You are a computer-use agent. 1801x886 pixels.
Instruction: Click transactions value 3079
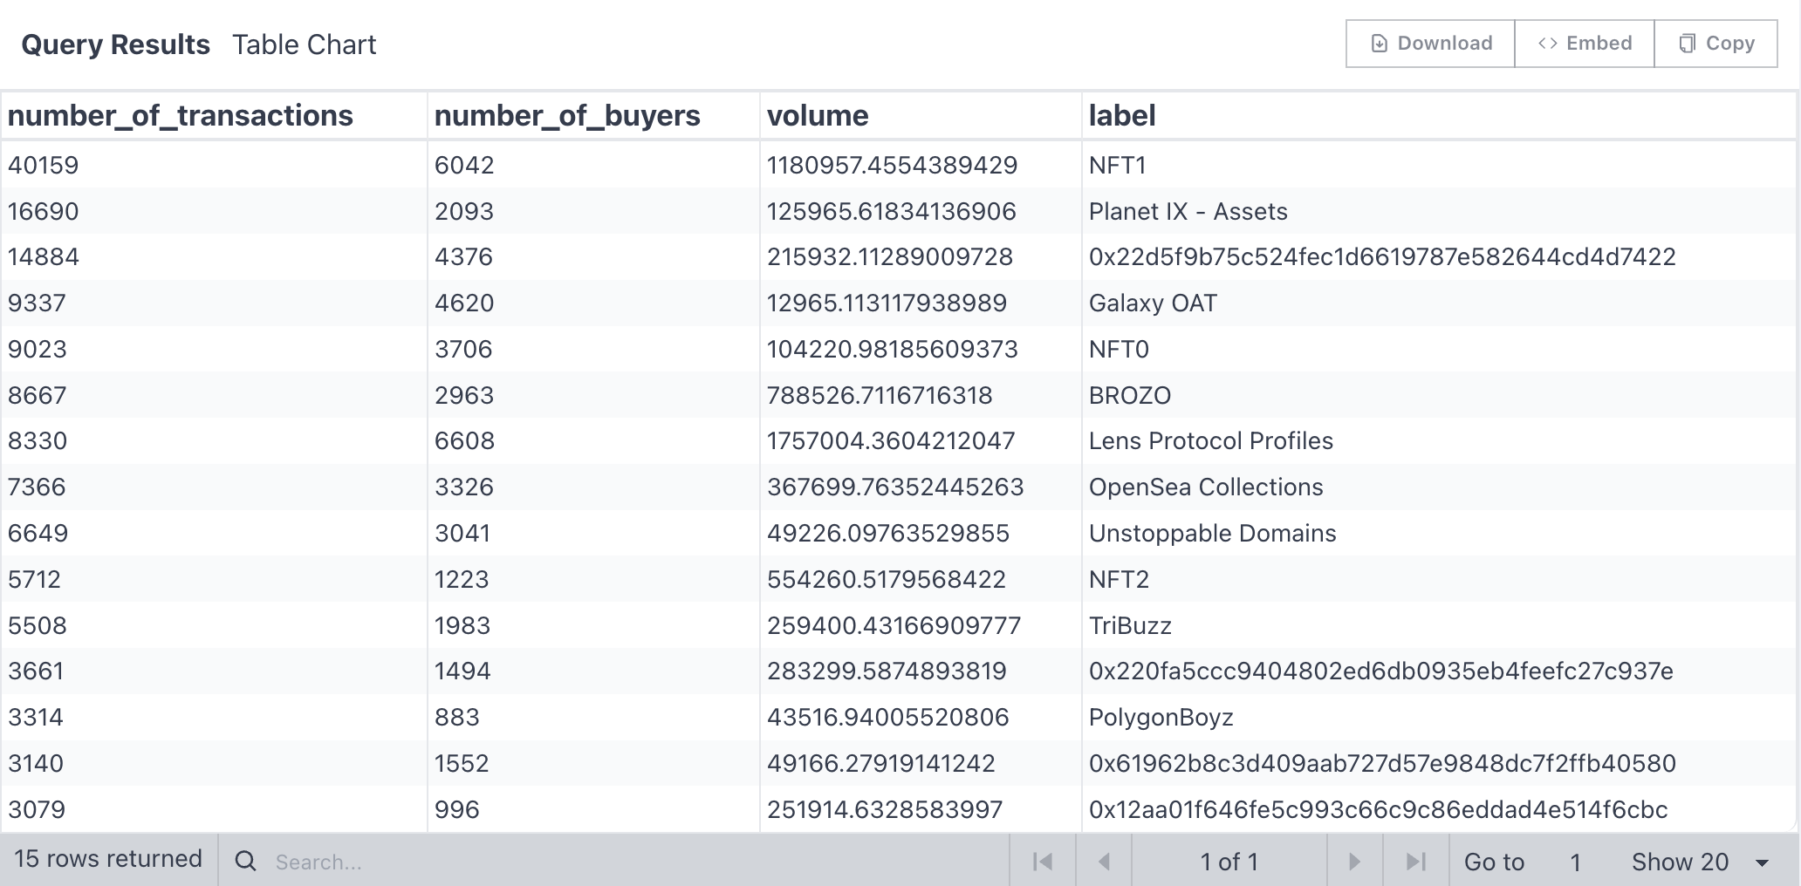point(37,809)
